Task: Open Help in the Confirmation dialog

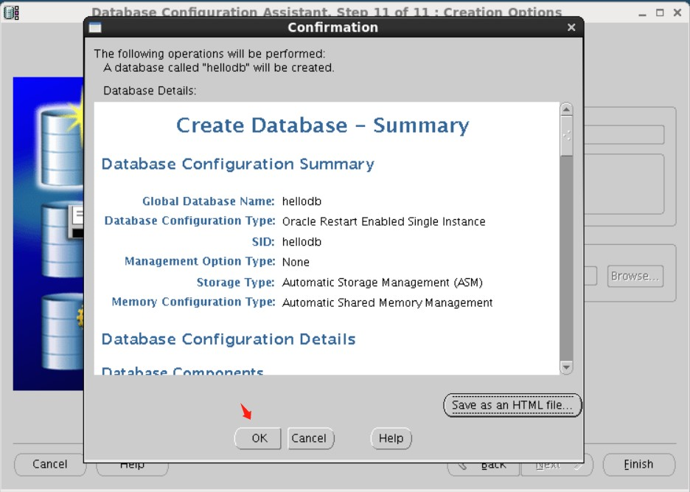Action: pos(391,438)
